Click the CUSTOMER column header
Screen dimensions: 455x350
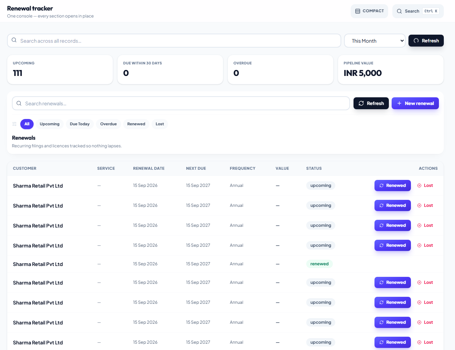tap(24, 168)
